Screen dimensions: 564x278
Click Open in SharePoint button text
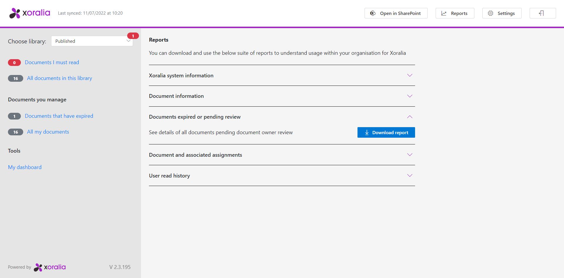click(400, 13)
